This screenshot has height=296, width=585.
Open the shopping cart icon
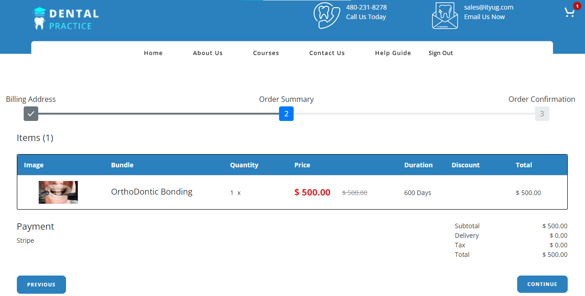569,12
